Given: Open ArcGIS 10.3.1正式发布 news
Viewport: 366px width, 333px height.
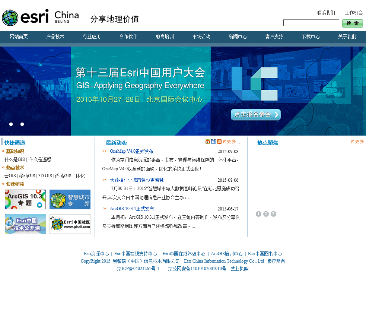Looking at the screenshot, I should 132,209.
